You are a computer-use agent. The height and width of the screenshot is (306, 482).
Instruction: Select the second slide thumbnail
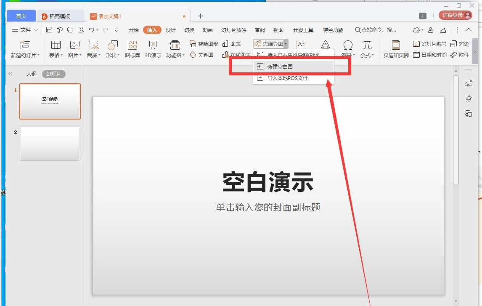(x=50, y=143)
